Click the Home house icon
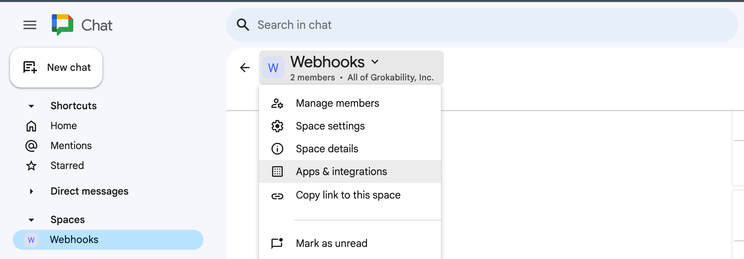 [x=31, y=126]
